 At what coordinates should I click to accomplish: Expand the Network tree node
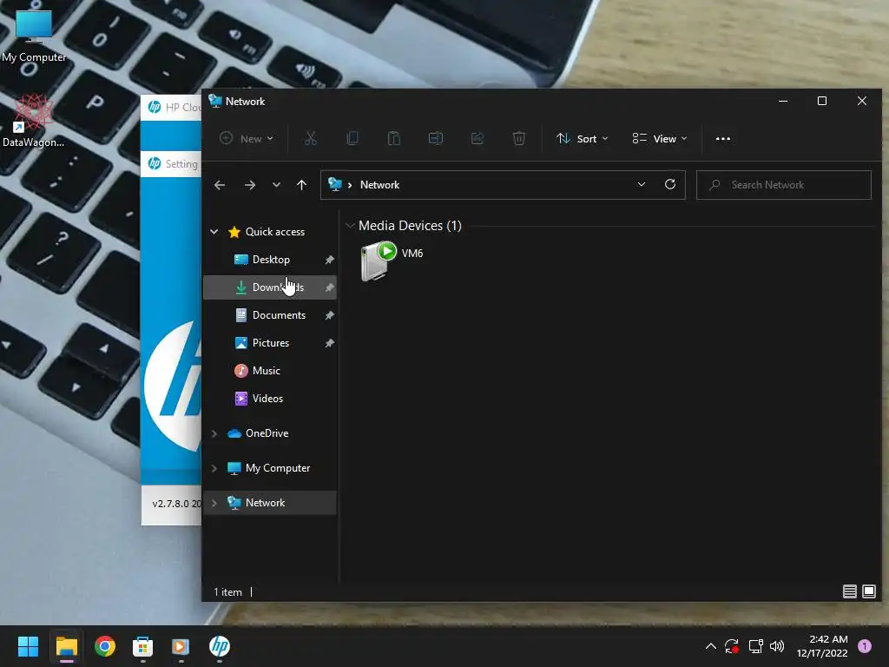pyautogui.click(x=214, y=503)
